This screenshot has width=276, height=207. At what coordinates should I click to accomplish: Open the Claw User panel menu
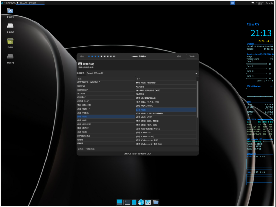[270, 3]
